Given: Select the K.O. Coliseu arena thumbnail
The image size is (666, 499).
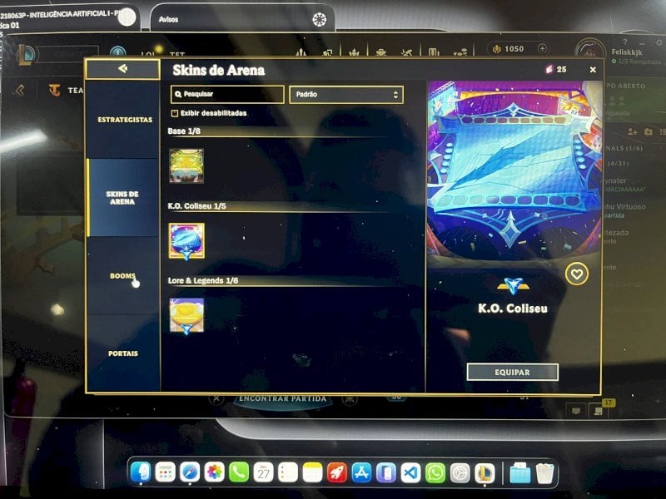Looking at the screenshot, I should [x=186, y=241].
